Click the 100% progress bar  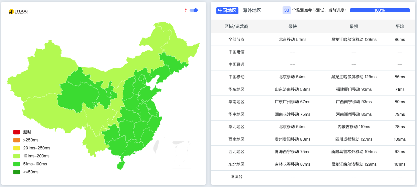coord(380,10)
